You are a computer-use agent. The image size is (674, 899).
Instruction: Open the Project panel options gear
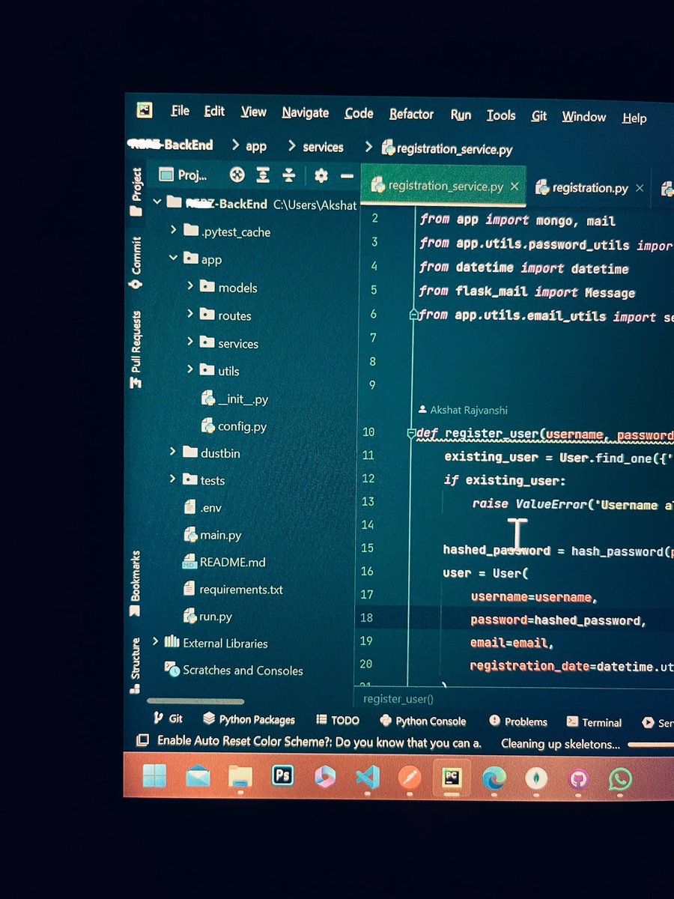pos(321,175)
